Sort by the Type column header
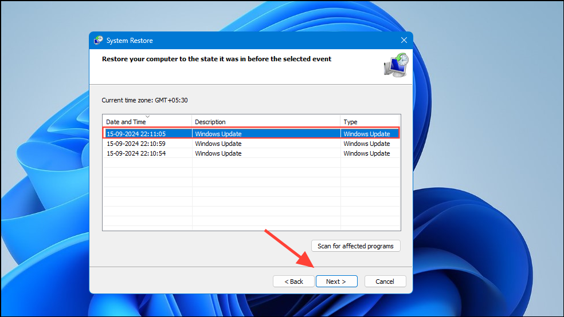Image resolution: width=564 pixels, height=317 pixels. 370,121
